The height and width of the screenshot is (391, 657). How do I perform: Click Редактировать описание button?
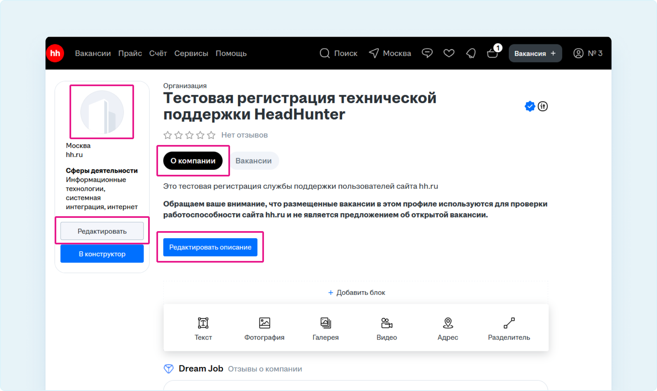pyautogui.click(x=210, y=247)
